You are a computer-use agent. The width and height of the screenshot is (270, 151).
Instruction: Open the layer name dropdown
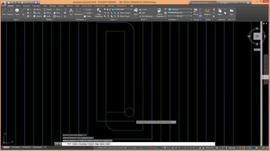click(122, 9)
